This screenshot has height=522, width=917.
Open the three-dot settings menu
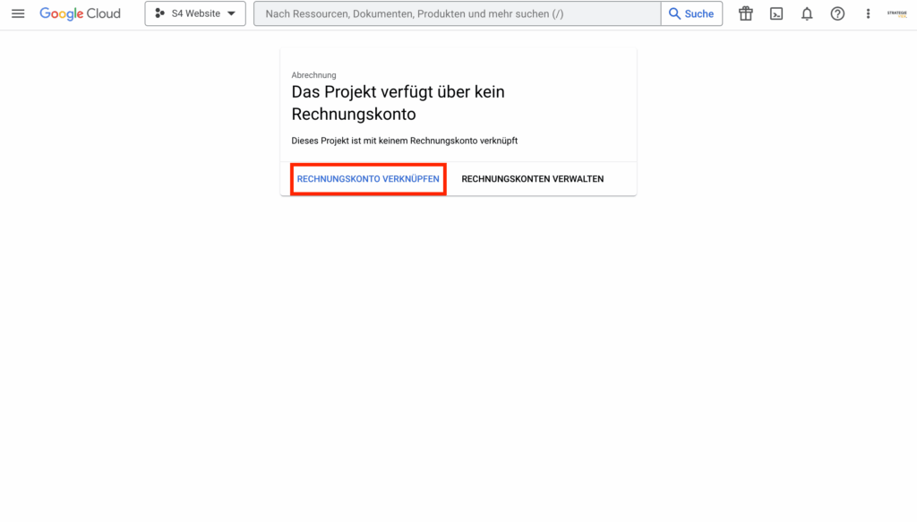point(868,13)
